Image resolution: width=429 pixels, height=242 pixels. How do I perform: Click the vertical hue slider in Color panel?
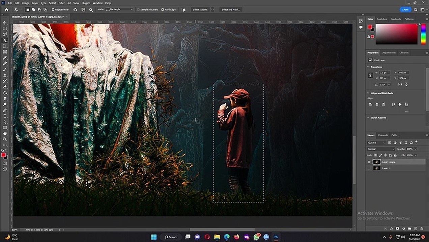pos(423,34)
